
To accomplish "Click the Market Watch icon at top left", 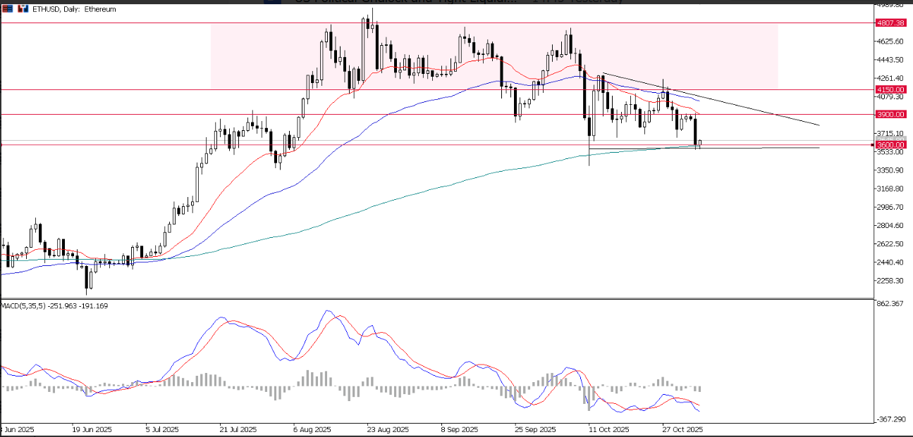I will (x=7, y=9).
